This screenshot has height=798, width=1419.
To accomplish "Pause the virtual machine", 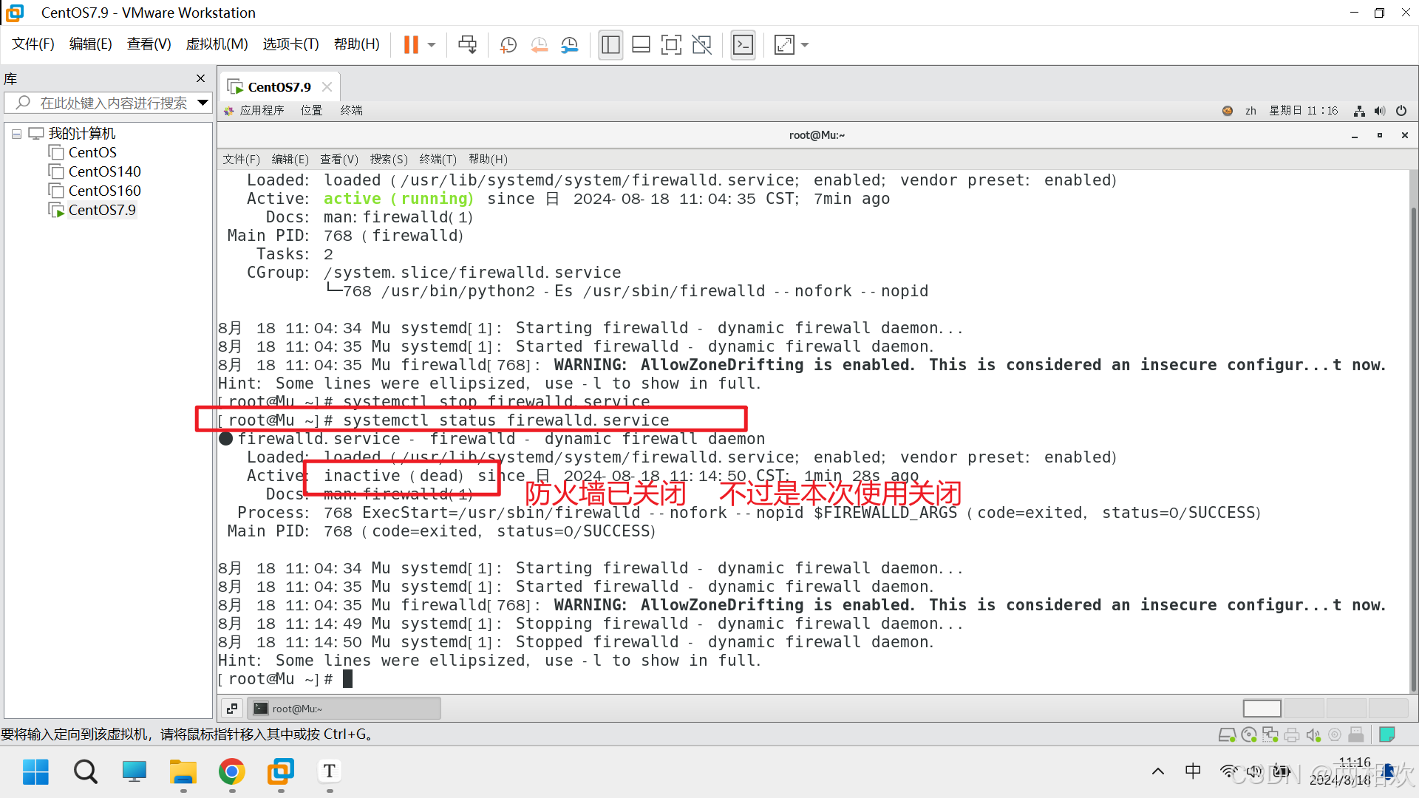I will point(411,45).
